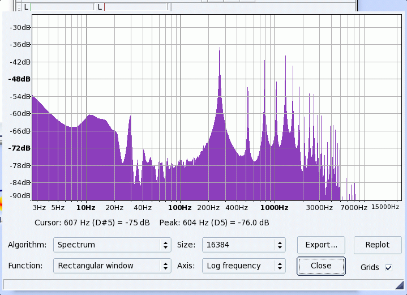Click the 40Hz axis label

pyautogui.click(x=143, y=208)
